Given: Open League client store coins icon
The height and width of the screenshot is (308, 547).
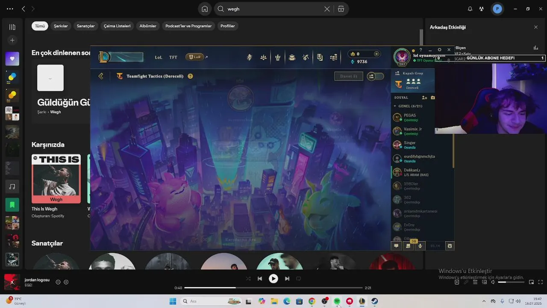Looking at the screenshot, I should 334,57.
